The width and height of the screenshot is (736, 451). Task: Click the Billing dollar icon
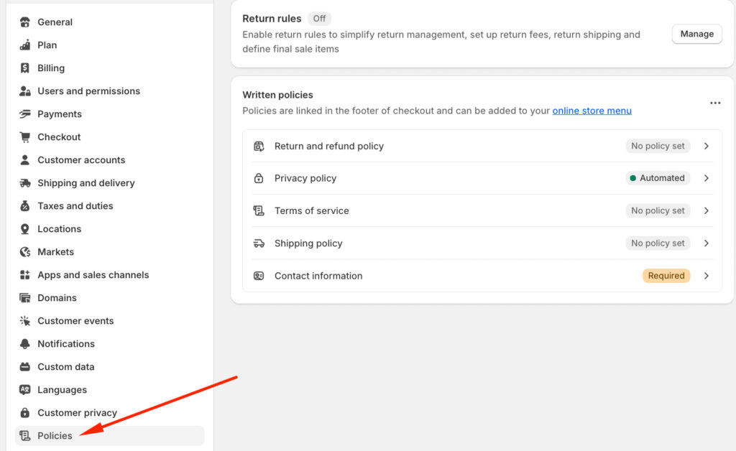[25, 68]
